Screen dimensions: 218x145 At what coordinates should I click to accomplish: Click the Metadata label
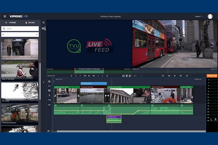tap(51, 76)
